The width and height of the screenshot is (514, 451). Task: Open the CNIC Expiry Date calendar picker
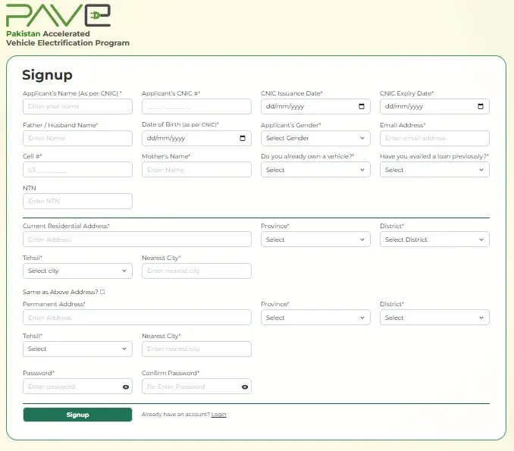click(481, 107)
